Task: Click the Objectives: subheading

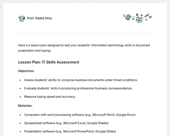Action: point(26,71)
